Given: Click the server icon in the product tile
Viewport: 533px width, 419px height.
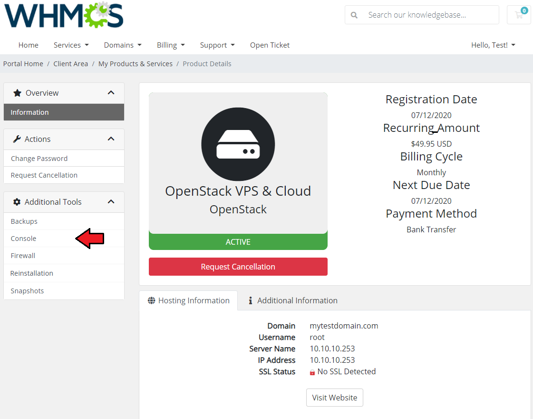Looking at the screenshot, I should pyautogui.click(x=238, y=144).
